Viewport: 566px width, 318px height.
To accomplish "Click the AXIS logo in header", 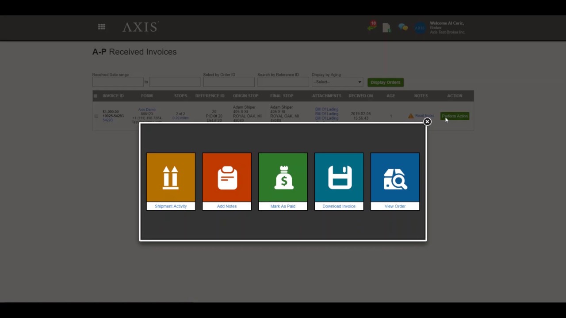I will [x=140, y=27].
